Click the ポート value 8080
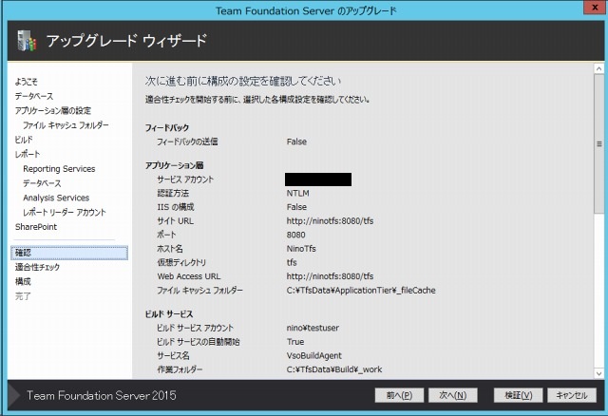The height and width of the screenshot is (416, 608). pyautogui.click(x=295, y=235)
